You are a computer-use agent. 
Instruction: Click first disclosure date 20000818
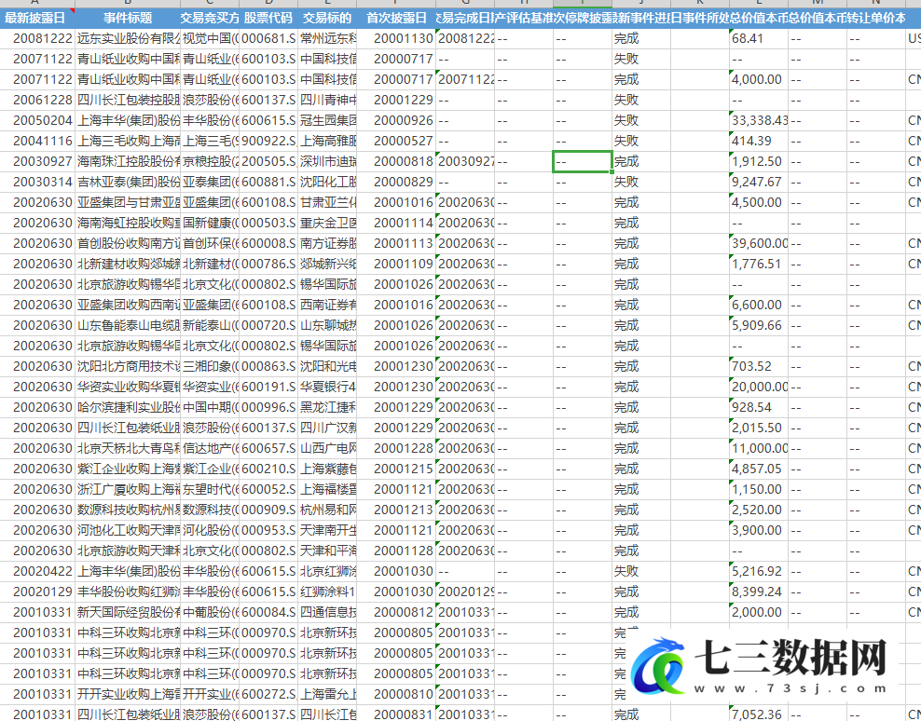pyautogui.click(x=396, y=161)
